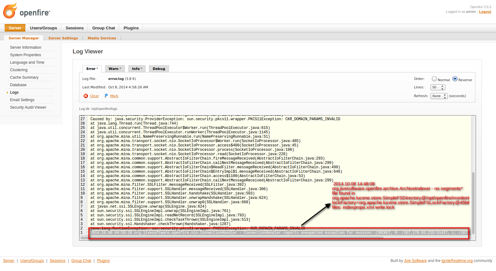496x271 pixels.
Task: Show the Info log tab
Action: 137,69
